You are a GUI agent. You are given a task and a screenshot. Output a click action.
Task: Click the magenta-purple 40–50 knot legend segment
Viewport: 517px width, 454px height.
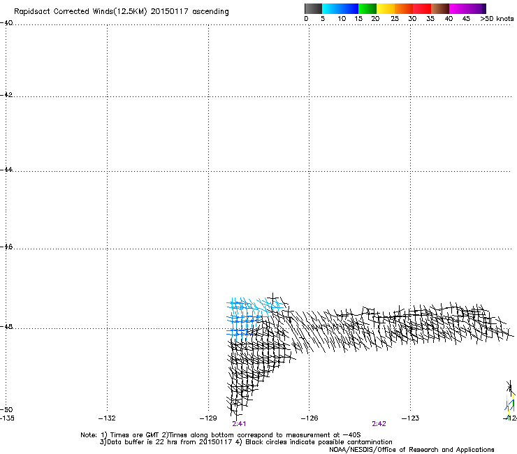(467, 8)
